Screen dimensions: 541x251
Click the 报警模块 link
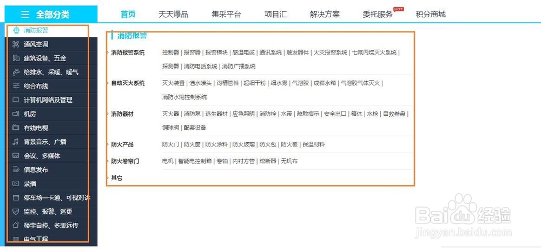click(x=217, y=53)
